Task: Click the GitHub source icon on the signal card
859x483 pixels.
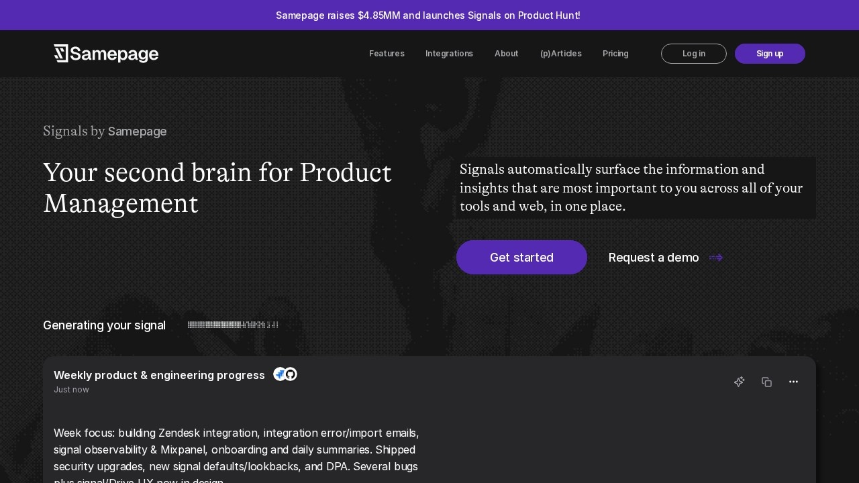Action: click(x=291, y=374)
